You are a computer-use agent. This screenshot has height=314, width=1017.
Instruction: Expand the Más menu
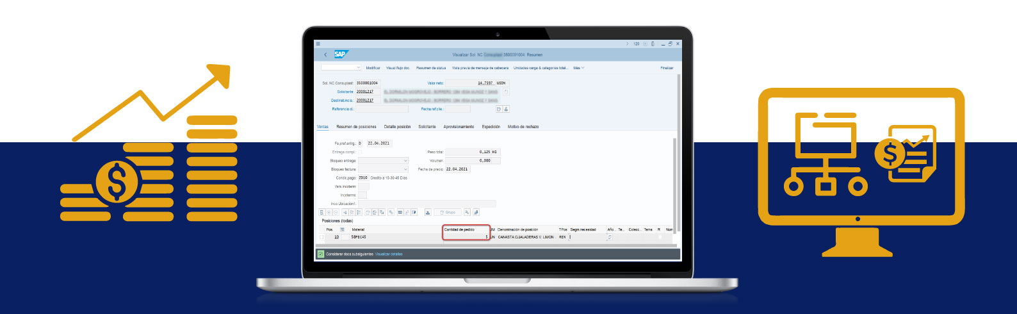(x=578, y=68)
